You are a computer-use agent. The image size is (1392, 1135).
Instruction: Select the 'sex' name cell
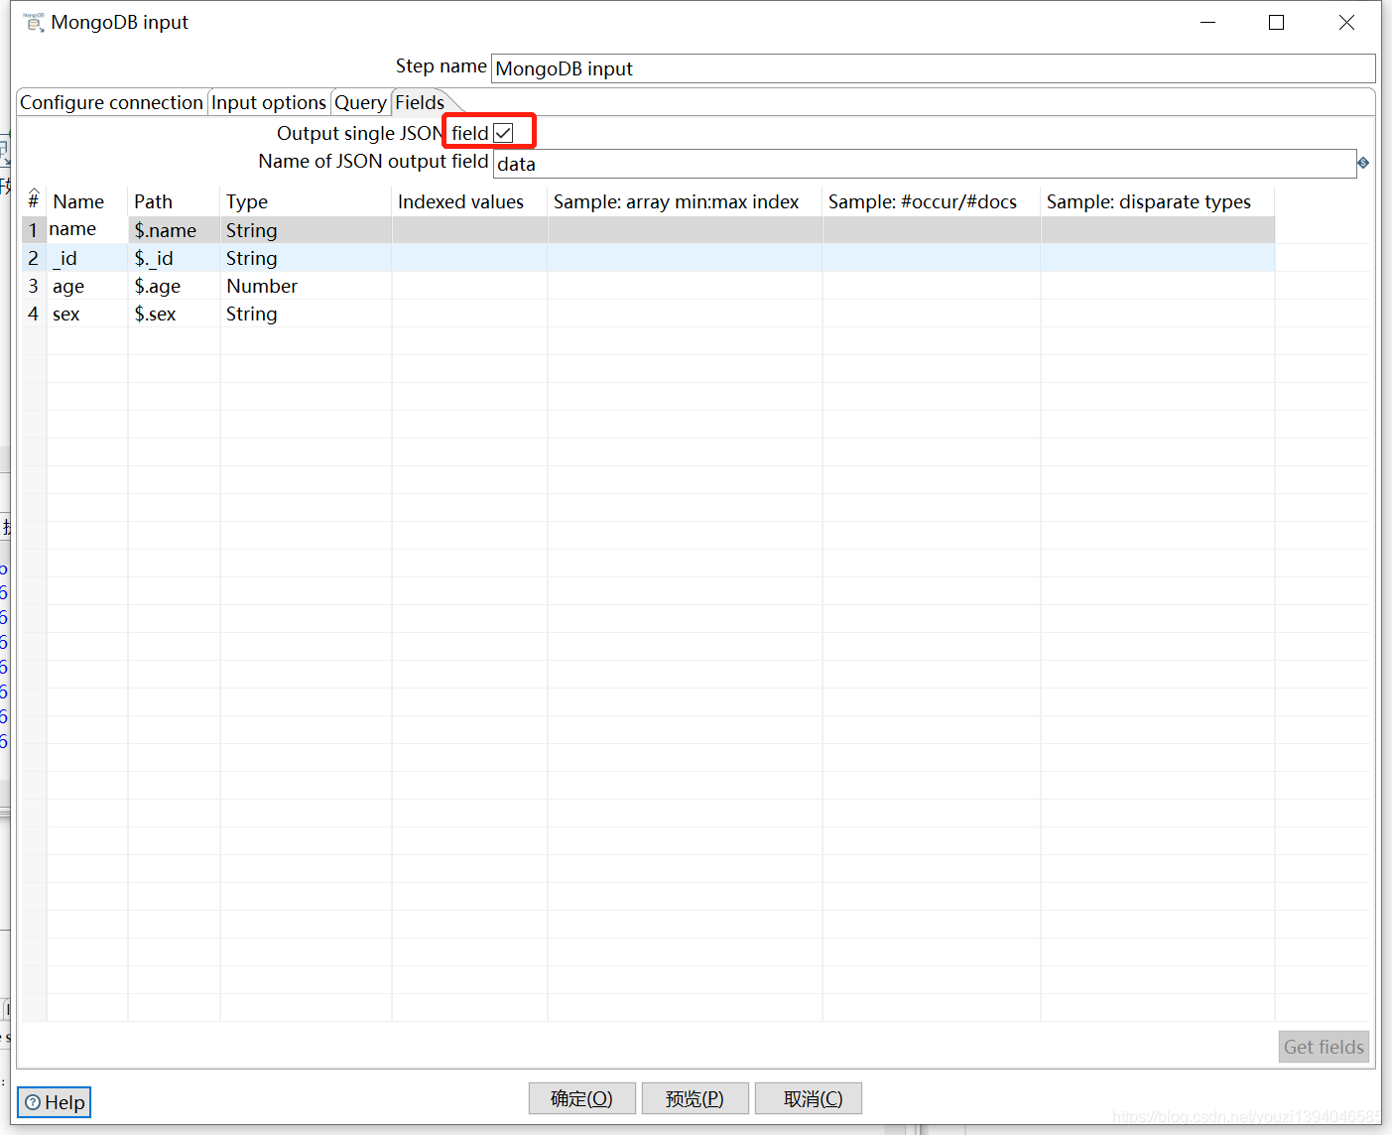87,314
